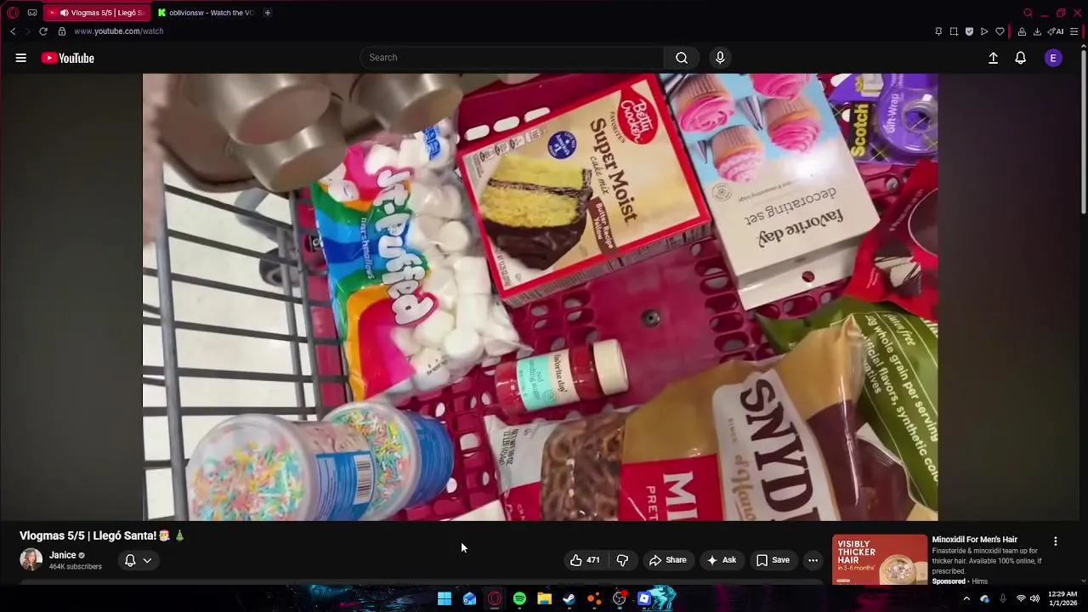This screenshot has height=612, width=1088.
Task: Click the 464K subscribers text
Action: (x=75, y=567)
